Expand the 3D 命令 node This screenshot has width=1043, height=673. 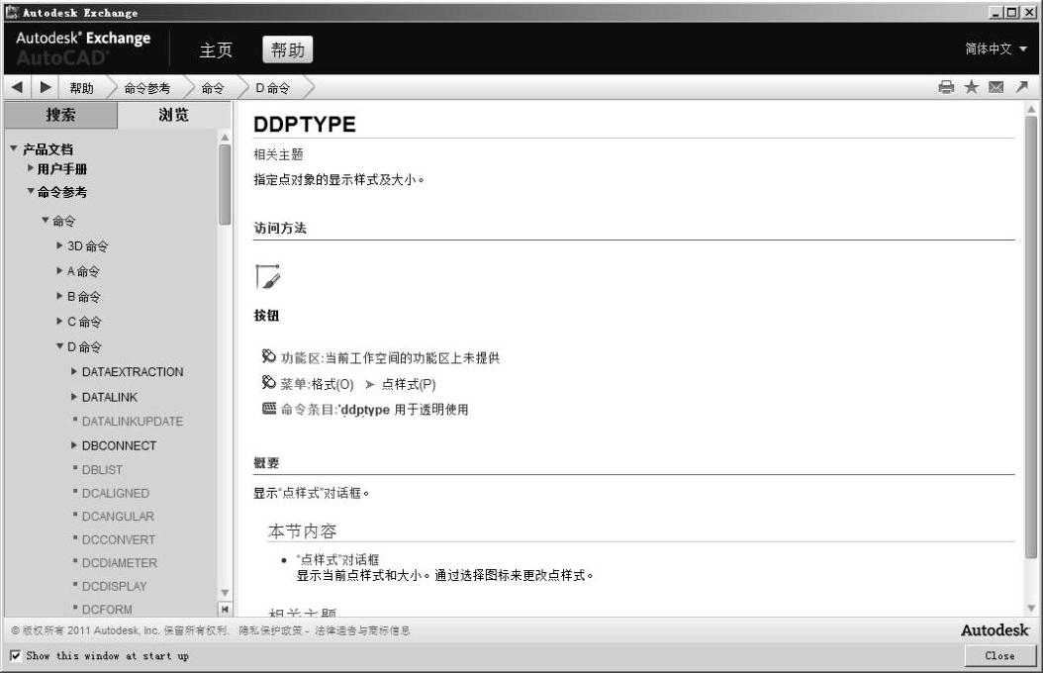[59, 245]
